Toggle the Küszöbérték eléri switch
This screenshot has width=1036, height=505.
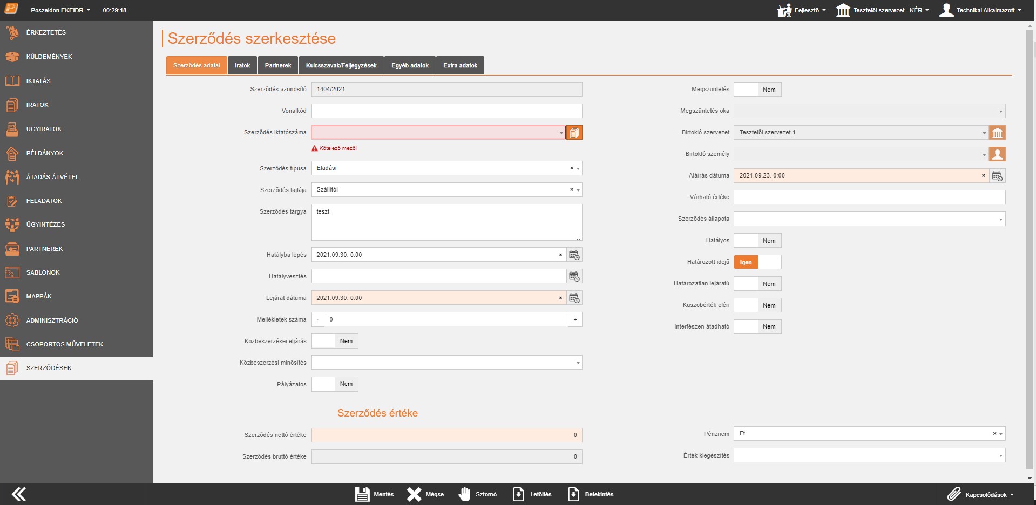tap(757, 305)
